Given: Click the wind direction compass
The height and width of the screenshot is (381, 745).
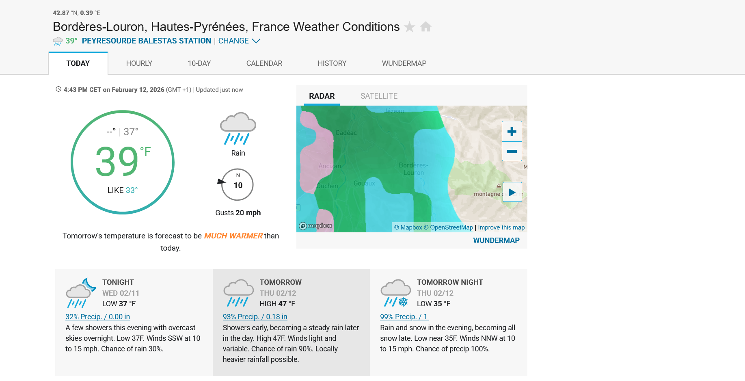Looking at the screenshot, I should pos(238,185).
